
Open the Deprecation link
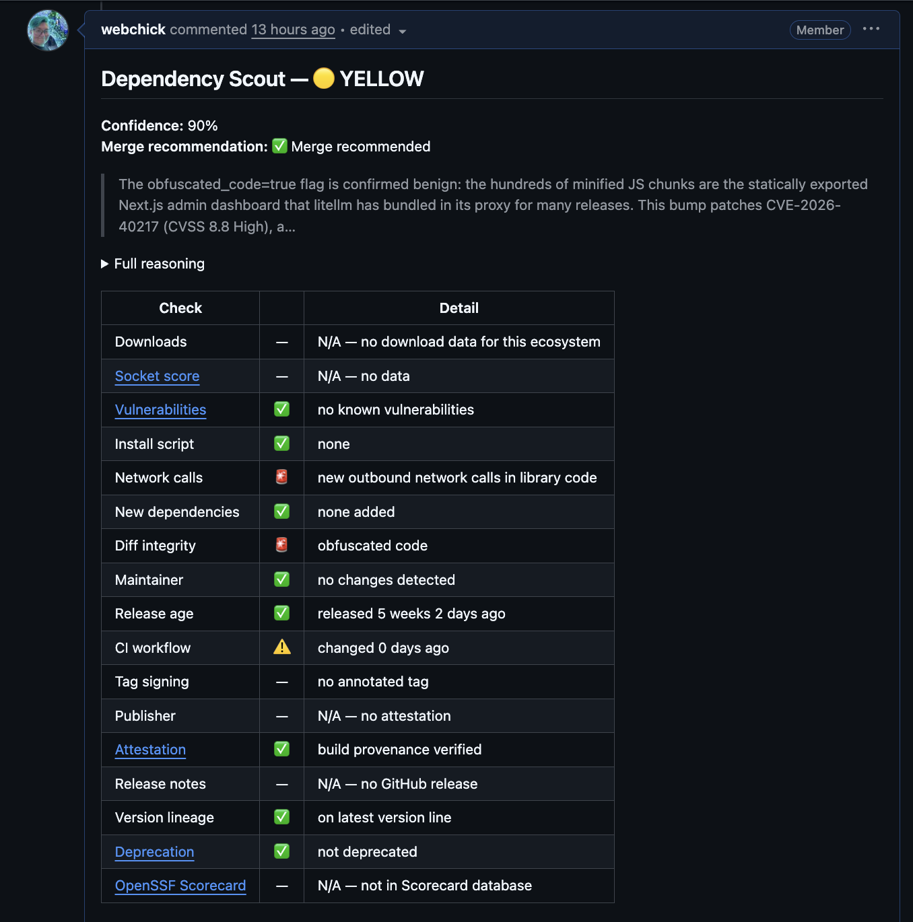coord(154,852)
